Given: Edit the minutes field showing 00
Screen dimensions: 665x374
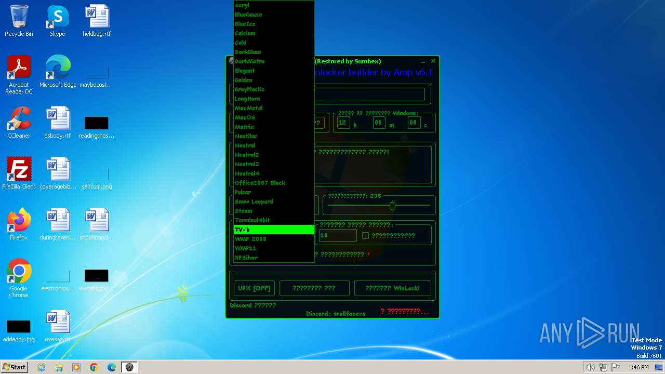Looking at the screenshot, I should click(x=379, y=123).
